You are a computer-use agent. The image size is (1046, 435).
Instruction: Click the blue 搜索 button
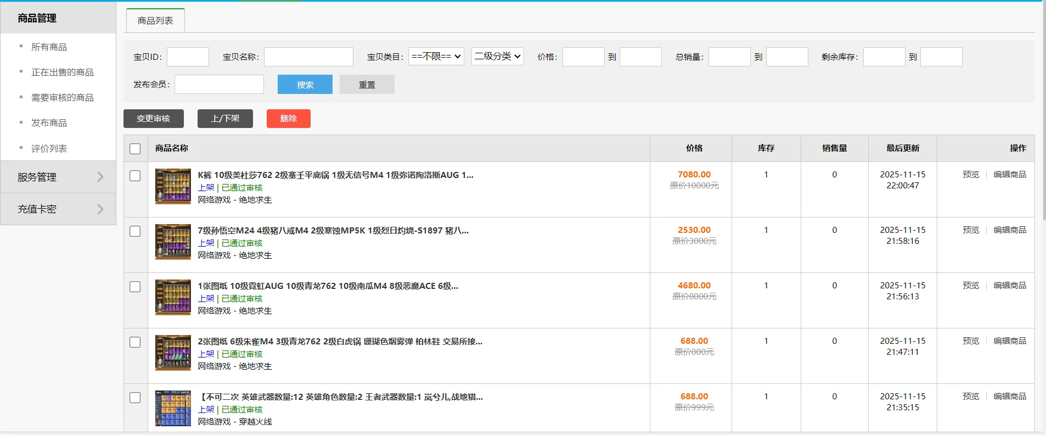click(x=305, y=85)
